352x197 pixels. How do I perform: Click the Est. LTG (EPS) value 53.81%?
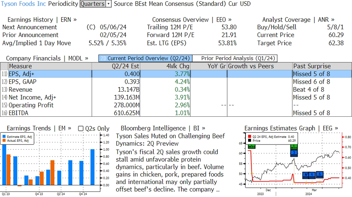tap(228, 43)
